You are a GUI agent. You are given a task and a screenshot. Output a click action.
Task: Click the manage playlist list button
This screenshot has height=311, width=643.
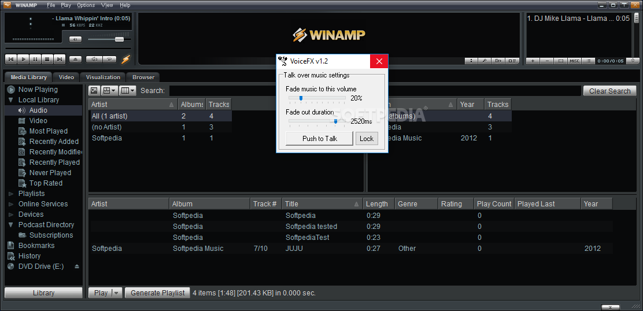click(589, 61)
